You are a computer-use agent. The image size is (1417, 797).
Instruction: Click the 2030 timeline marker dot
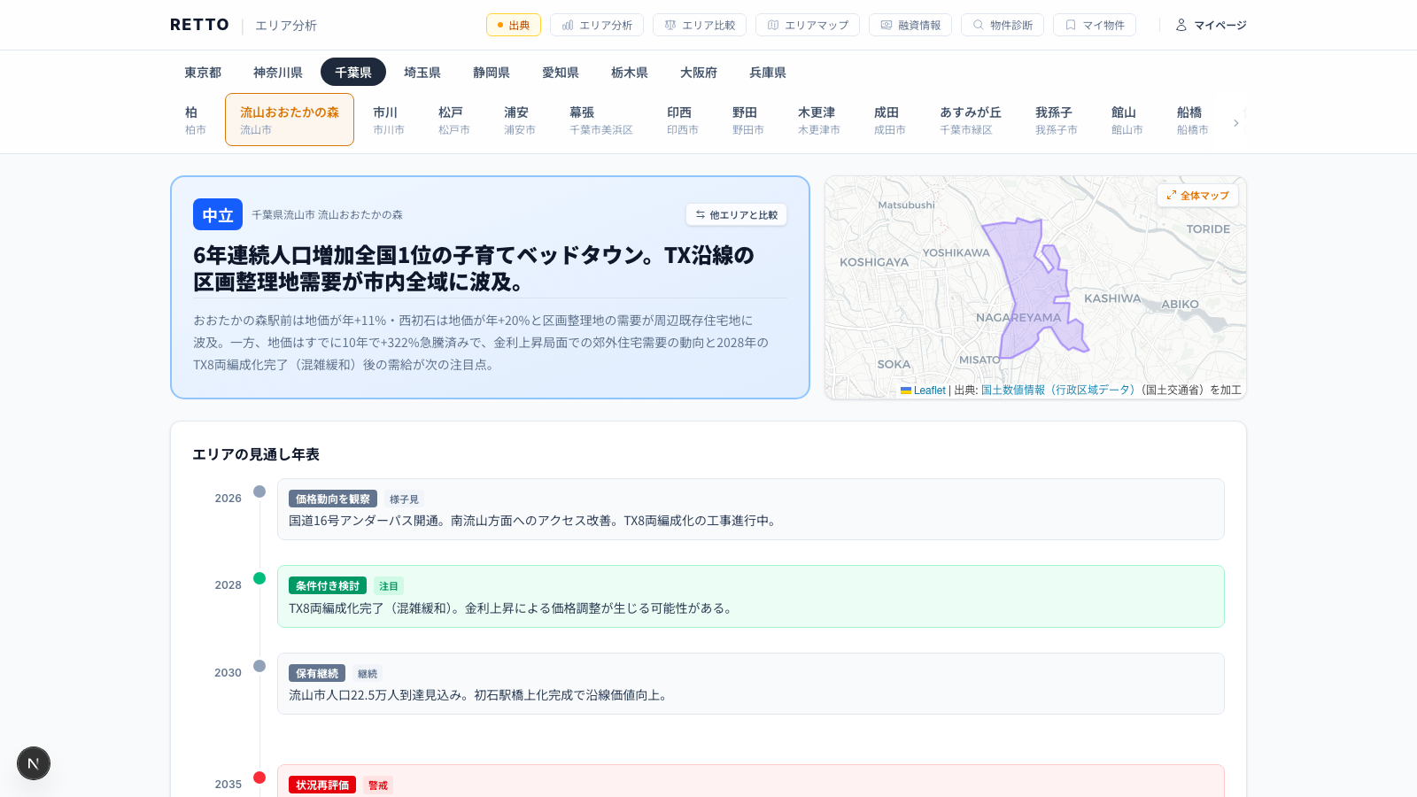coord(259,666)
